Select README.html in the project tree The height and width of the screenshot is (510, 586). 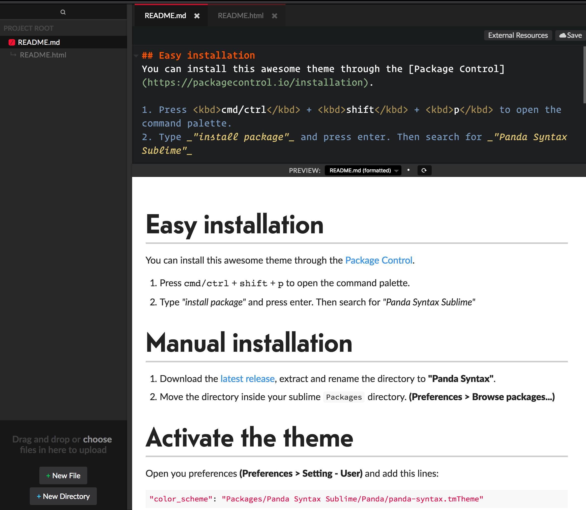click(43, 55)
